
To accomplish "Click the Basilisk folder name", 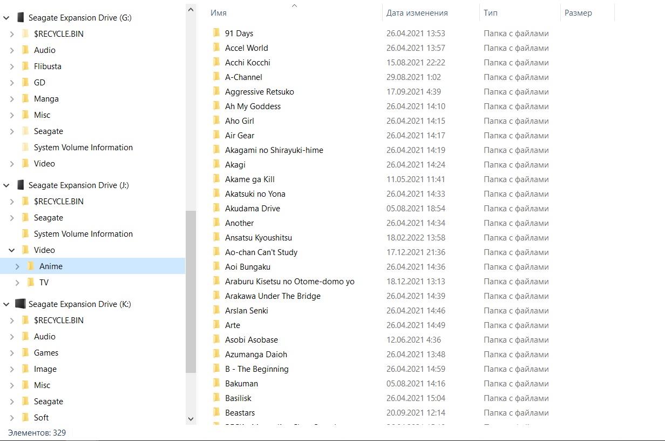I will click(x=239, y=398).
